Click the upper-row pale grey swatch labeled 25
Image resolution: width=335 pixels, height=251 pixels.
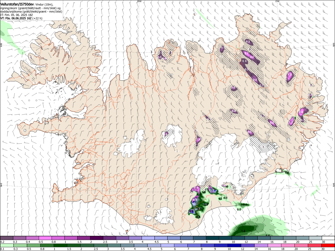(315, 238)
